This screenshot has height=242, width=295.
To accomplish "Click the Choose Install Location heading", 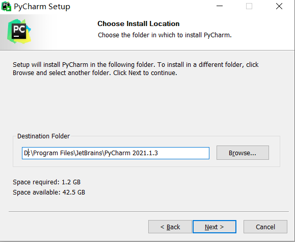I will 139,24.
